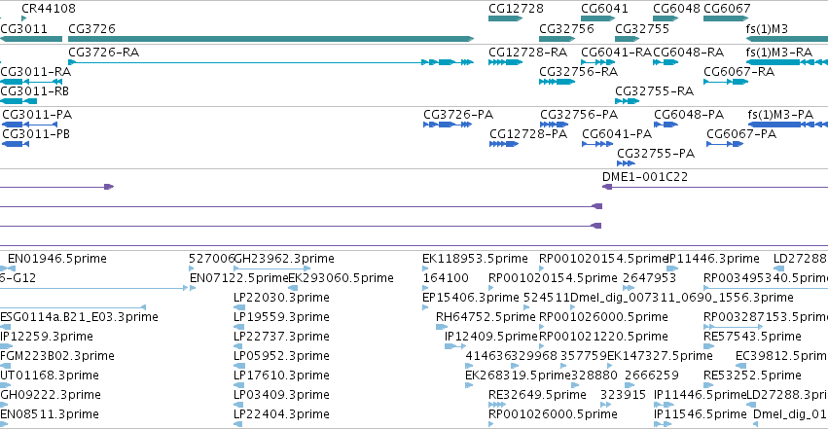
Task: Click EST RE32649.5prime
Action: tap(537, 395)
